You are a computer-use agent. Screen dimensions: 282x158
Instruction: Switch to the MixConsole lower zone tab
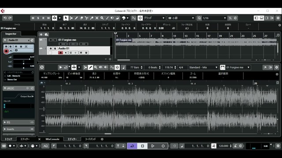click(x=52, y=139)
